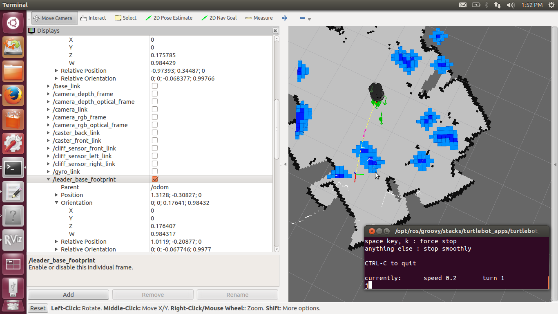Disable the /leader_base_footprint frame checkbox
The width and height of the screenshot is (558, 314).
coord(155,179)
